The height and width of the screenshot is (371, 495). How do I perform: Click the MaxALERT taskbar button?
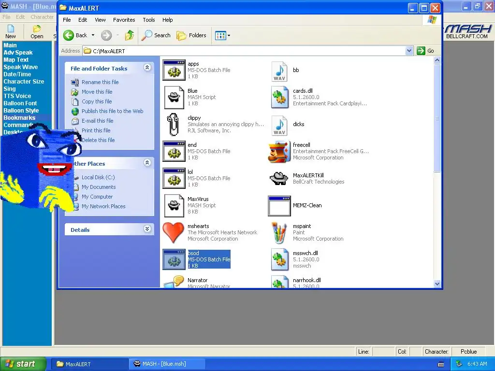pos(89,364)
